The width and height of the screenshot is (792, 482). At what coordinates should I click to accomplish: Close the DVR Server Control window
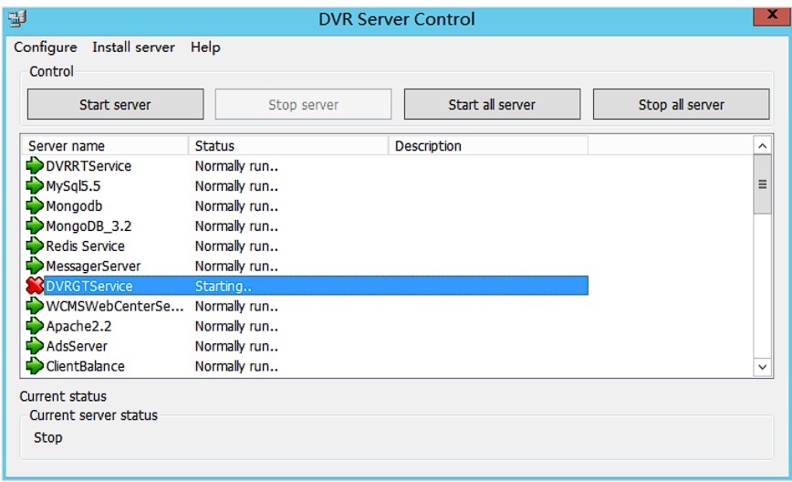[x=771, y=16]
